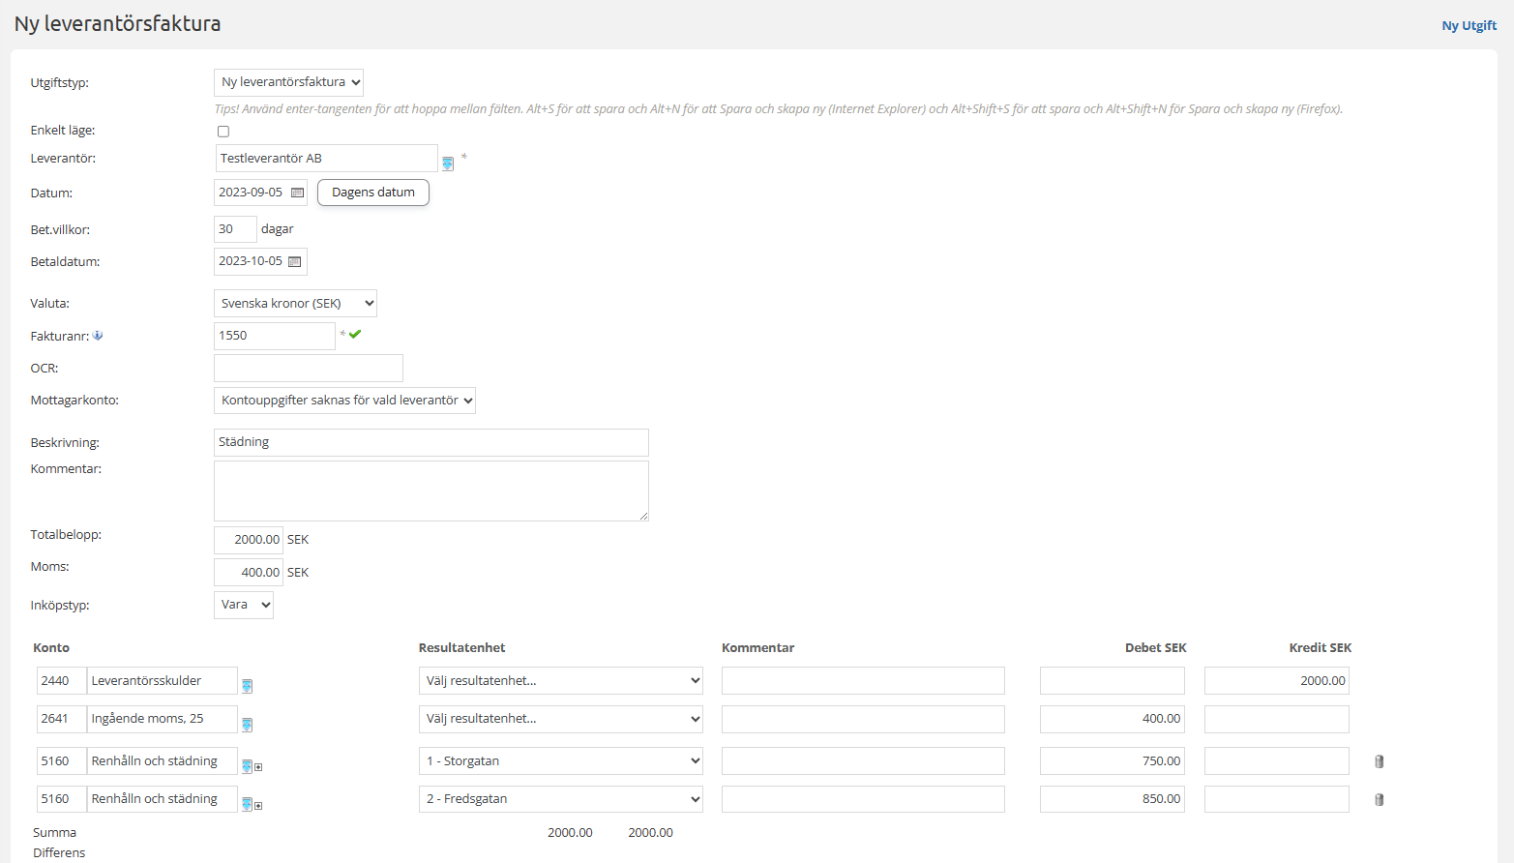
Task: Open calendar picker in Betaldatum field
Action: coord(295,261)
